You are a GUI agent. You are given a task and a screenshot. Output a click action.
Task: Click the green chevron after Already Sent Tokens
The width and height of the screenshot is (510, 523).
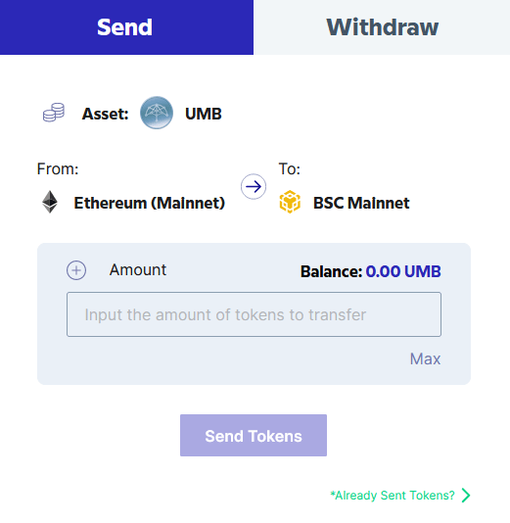coord(466,495)
